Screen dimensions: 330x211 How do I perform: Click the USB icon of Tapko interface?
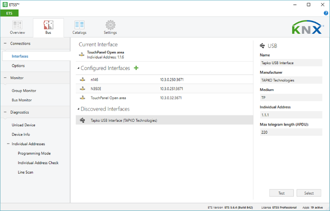click(82, 120)
